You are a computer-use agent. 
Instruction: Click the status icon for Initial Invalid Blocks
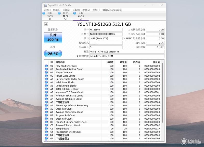point(46,86)
